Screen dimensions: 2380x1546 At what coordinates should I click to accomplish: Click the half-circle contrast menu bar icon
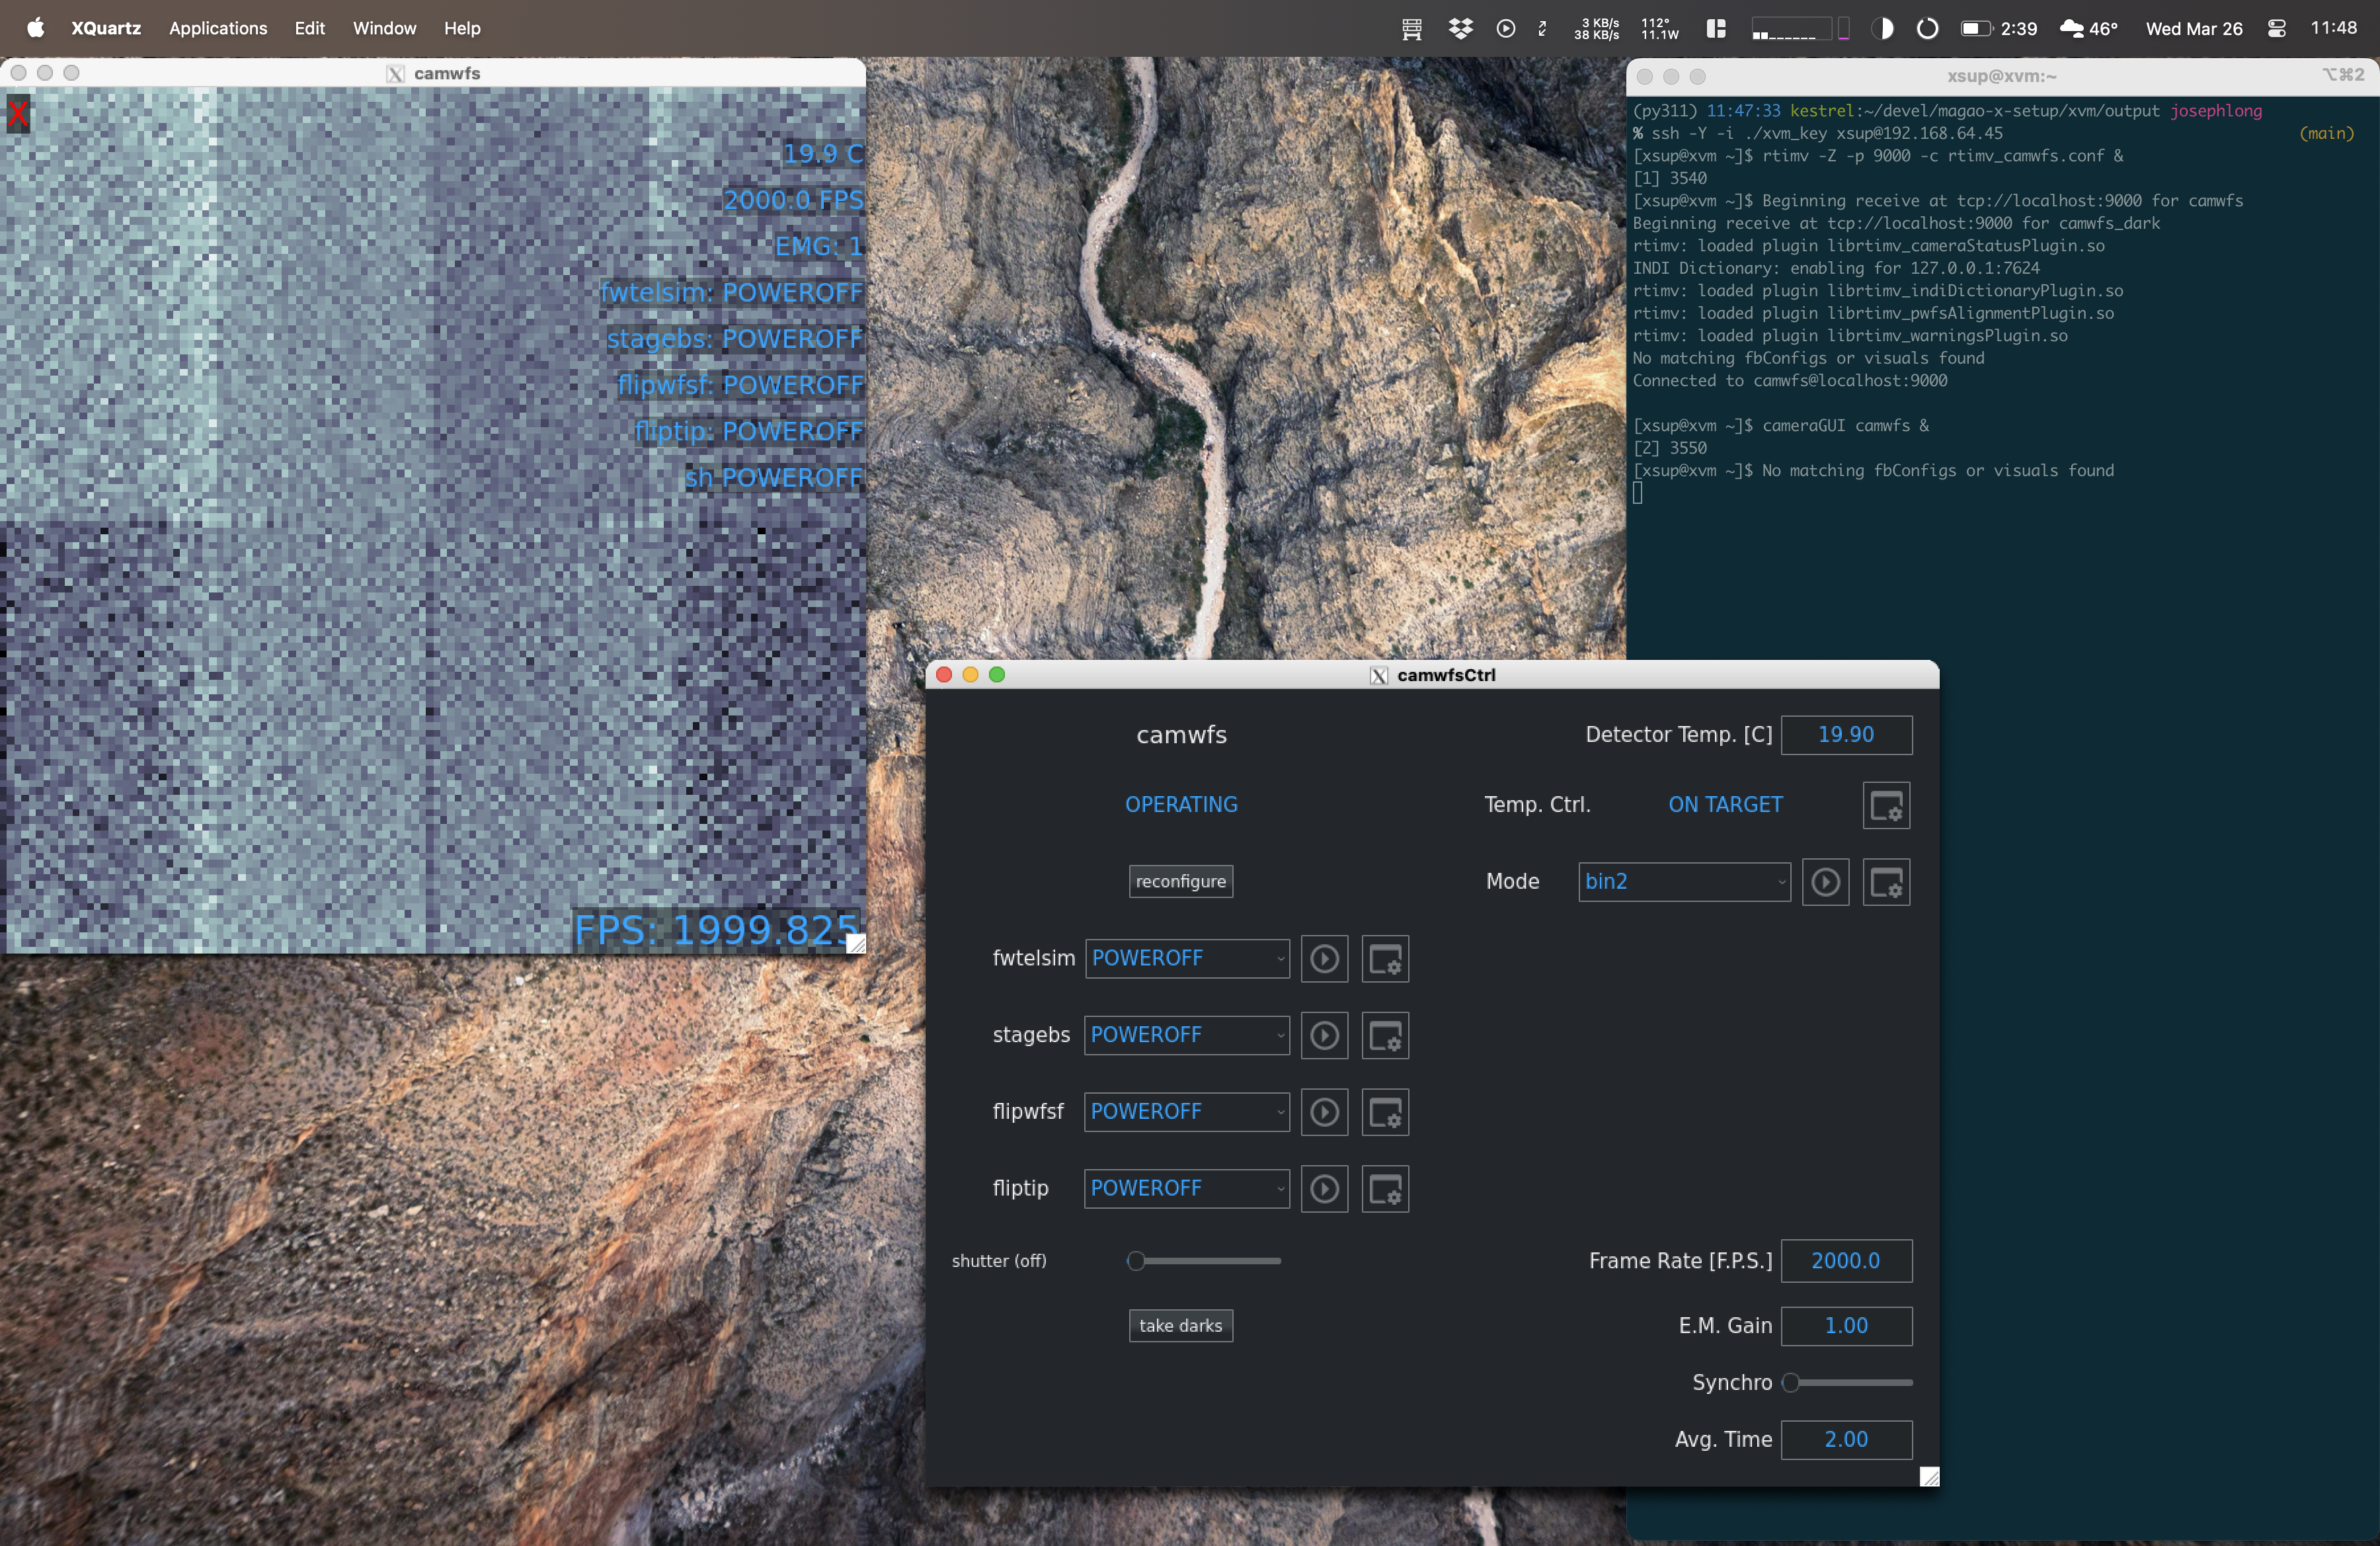click(1882, 28)
